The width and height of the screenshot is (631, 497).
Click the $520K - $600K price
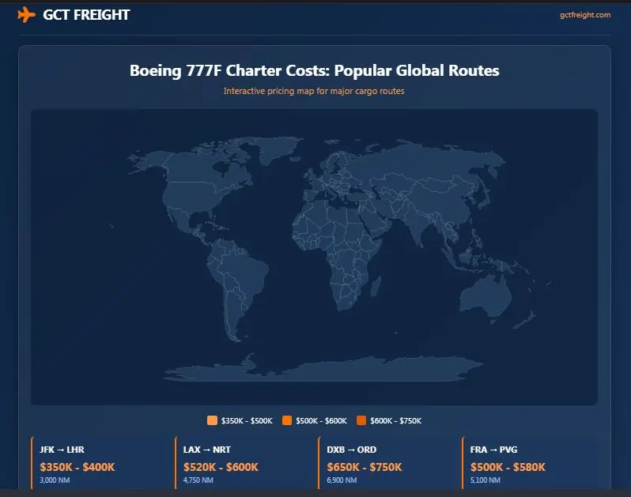(221, 467)
